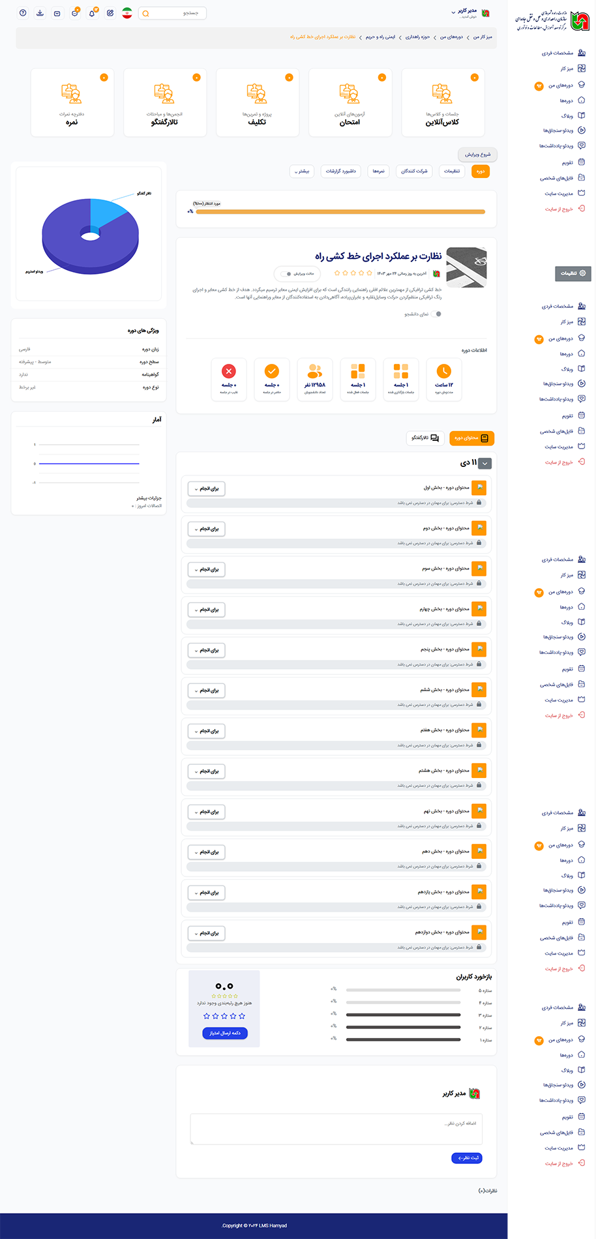Switch to the شرکت کنندگان tab

[x=414, y=172]
